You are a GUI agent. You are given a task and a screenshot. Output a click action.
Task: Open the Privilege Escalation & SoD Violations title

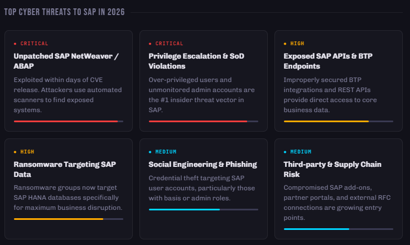point(196,61)
